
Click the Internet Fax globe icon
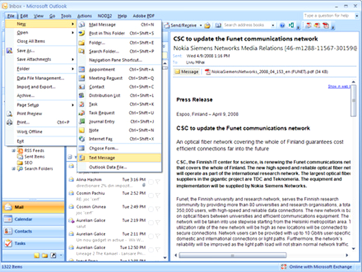[82, 139]
